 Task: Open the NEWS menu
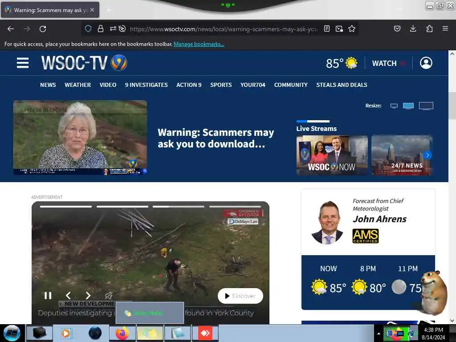click(x=48, y=85)
